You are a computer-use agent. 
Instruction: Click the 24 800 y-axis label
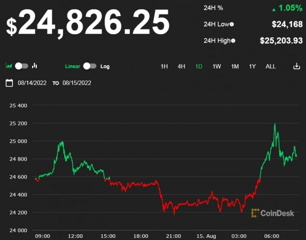coord(18,159)
